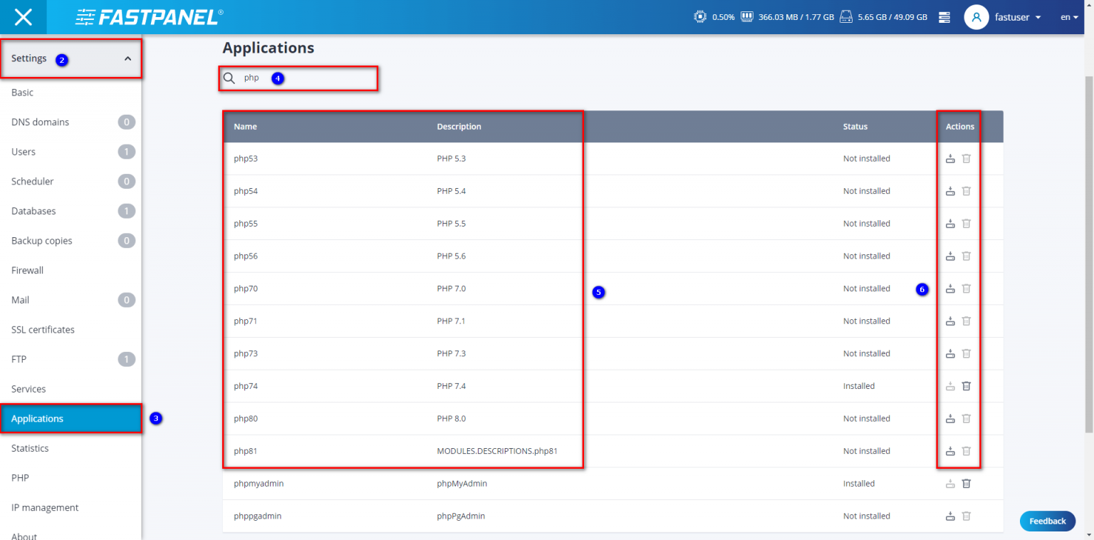This screenshot has height=540, width=1094.
Task: Go to DNS domains in sidebar
Action: pos(71,123)
